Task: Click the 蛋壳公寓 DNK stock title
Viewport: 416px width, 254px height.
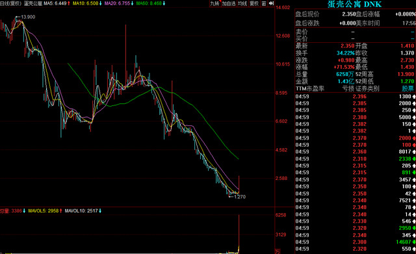Action: click(354, 5)
